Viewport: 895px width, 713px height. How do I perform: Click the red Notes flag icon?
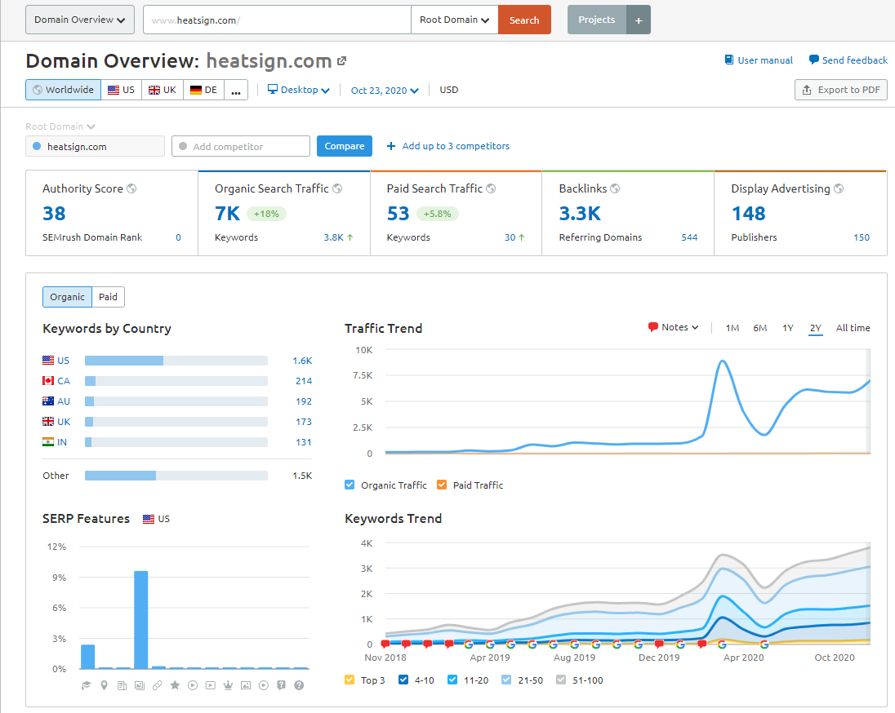coord(653,327)
